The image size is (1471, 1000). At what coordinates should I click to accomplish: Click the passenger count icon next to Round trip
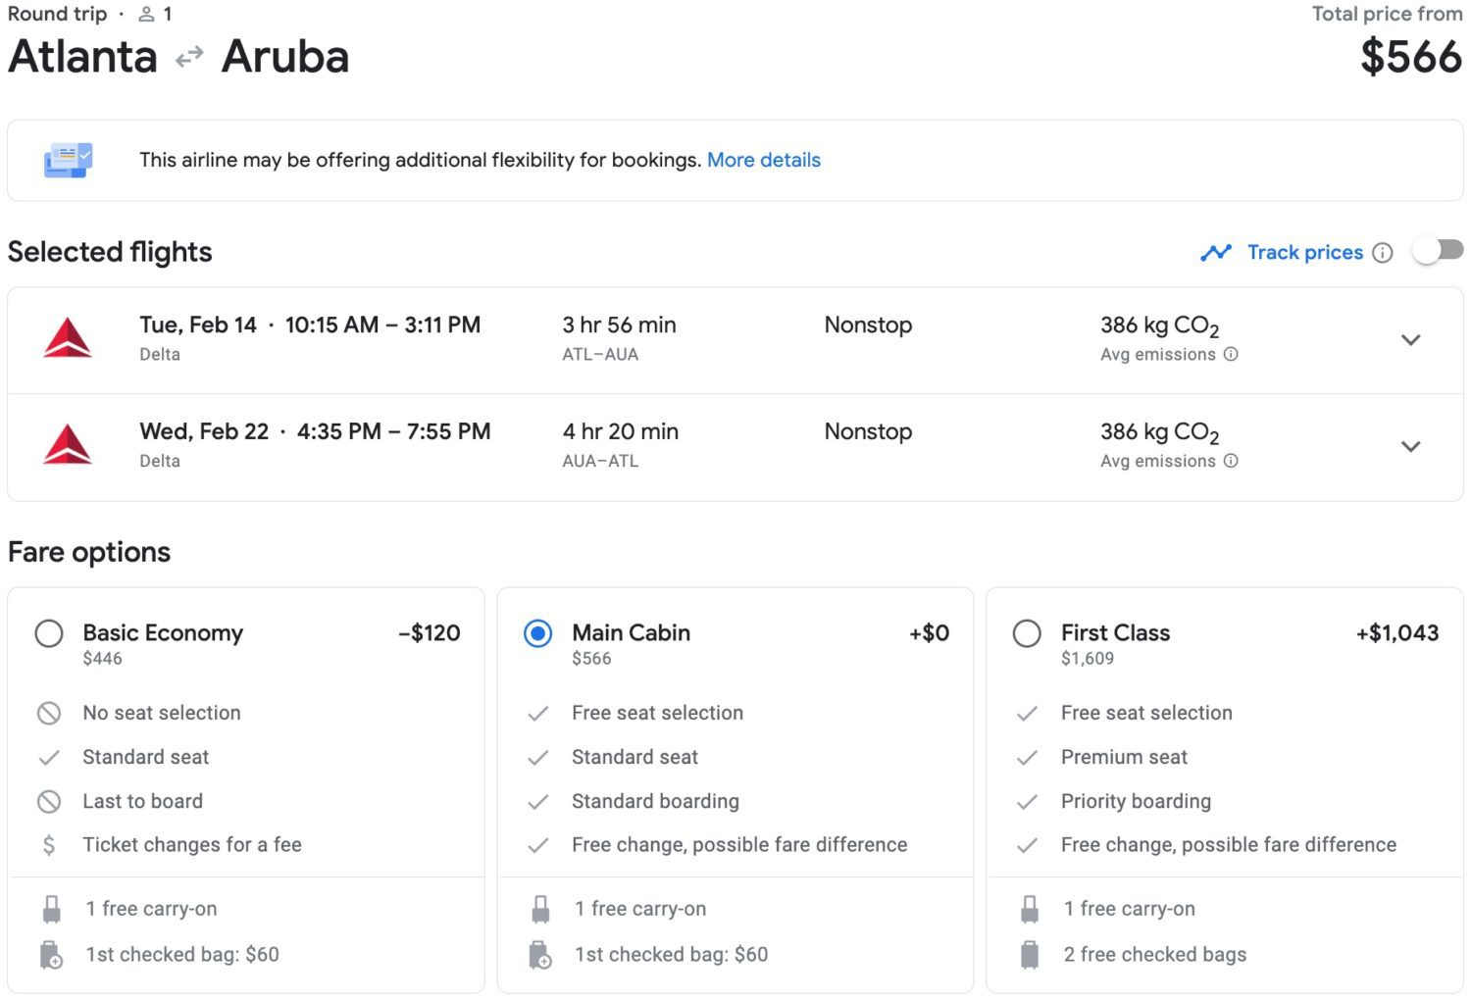click(x=145, y=14)
